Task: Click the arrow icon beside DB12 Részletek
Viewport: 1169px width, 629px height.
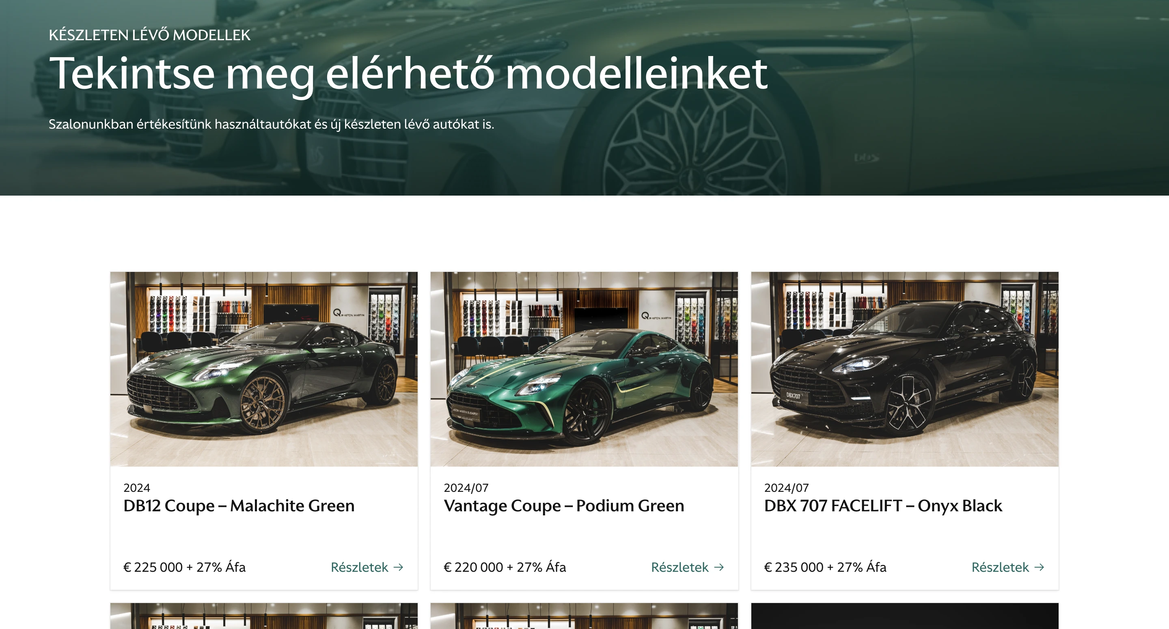Action: click(x=399, y=567)
